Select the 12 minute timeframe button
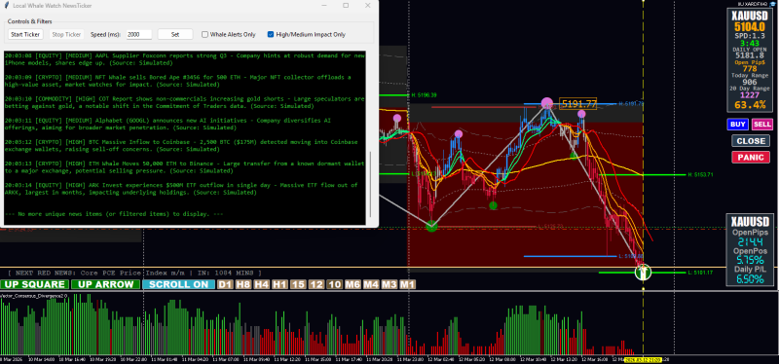The width and height of the screenshot is (779, 364). [x=315, y=284]
